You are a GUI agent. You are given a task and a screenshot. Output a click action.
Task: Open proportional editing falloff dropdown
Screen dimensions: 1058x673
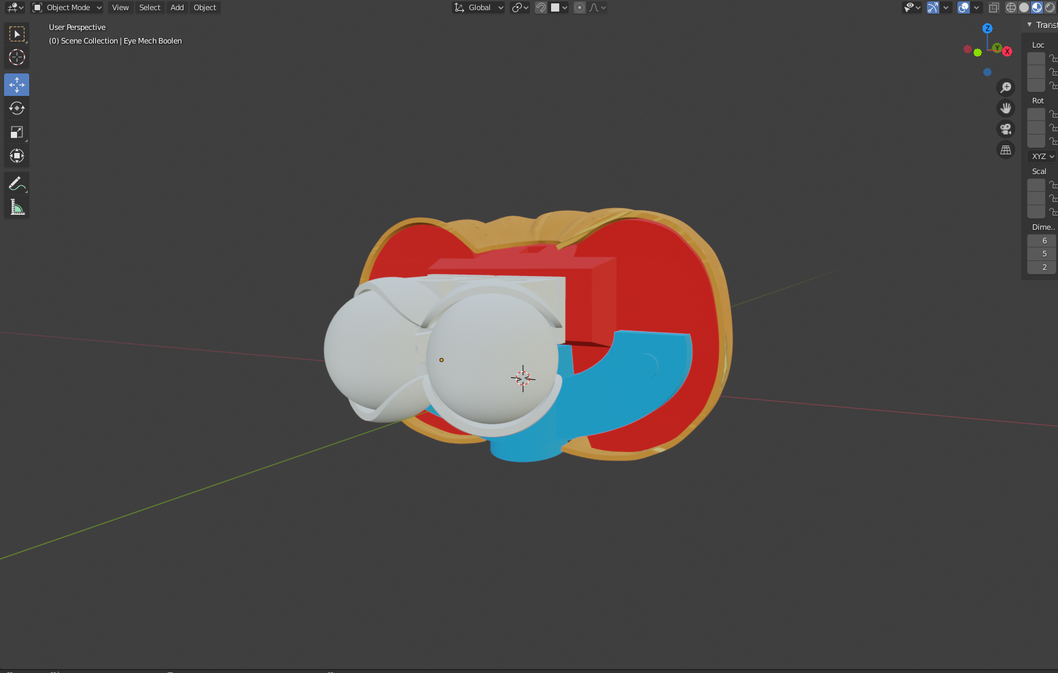coord(597,7)
